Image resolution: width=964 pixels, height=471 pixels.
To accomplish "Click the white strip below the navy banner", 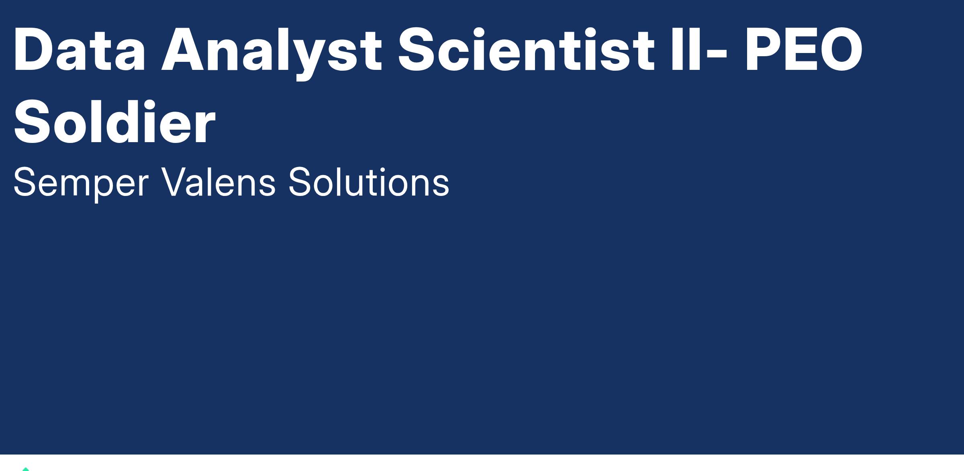I will pyautogui.click(x=482, y=463).
